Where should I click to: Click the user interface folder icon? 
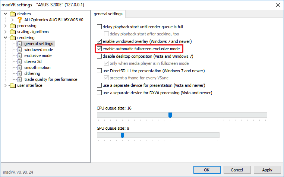pos(13,86)
